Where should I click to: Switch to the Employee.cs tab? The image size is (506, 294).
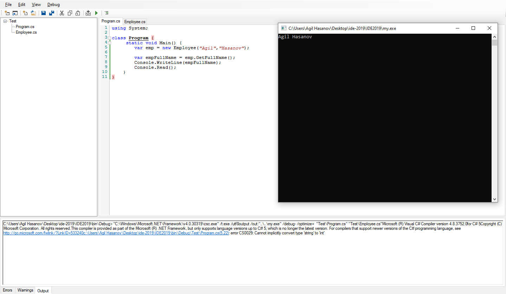coord(135,21)
